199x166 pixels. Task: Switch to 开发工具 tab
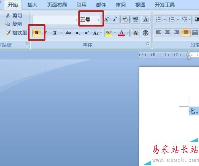tap(165, 5)
